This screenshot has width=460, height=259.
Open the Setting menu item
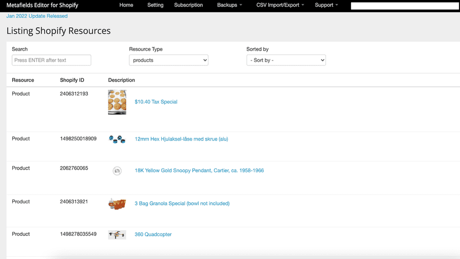point(155,5)
